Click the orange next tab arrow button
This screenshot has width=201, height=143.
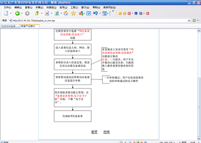pyautogui.click(x=124, y=13)
